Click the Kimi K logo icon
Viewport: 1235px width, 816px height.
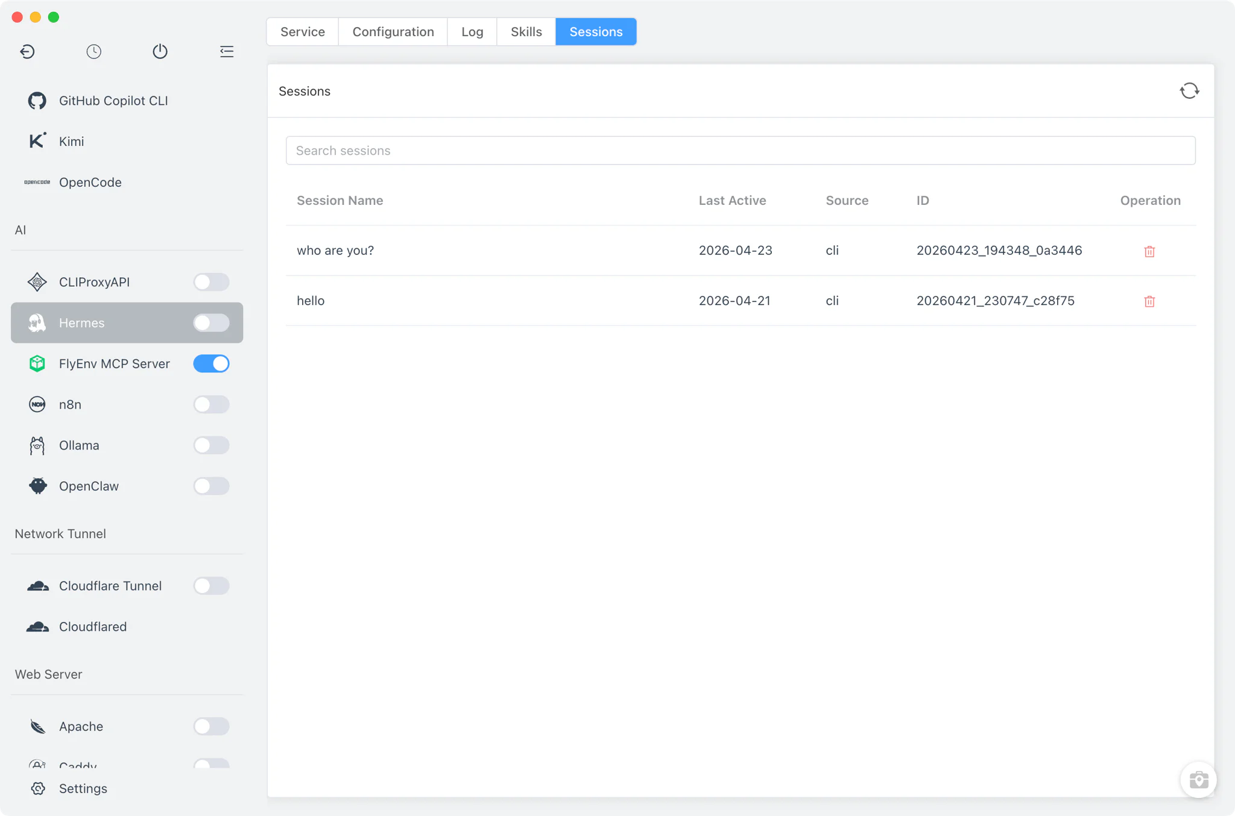point(37,141)
